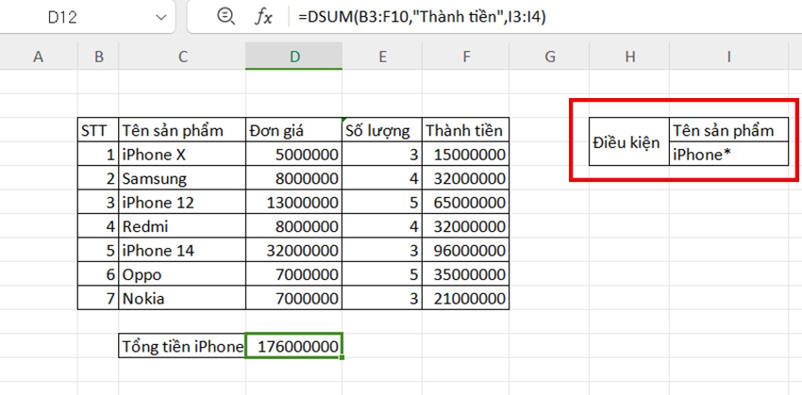Click the 35000000 total cell
Screen dimensions: 802x395
[x=465, y=274]
